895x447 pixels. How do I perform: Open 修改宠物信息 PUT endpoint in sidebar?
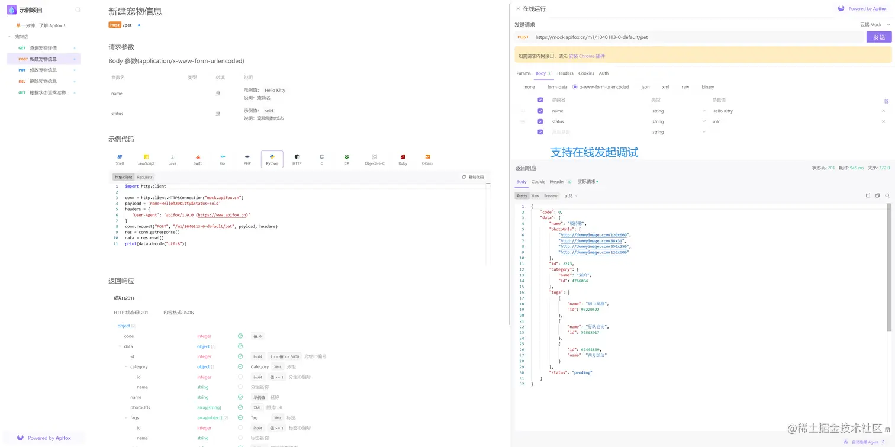click(x=43, y=70)
